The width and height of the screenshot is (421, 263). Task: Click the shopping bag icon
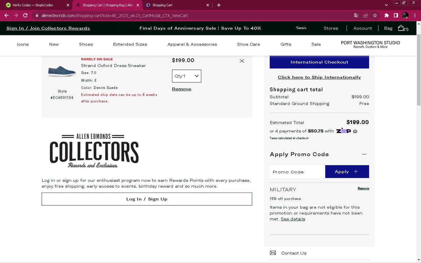click(401, 28)
